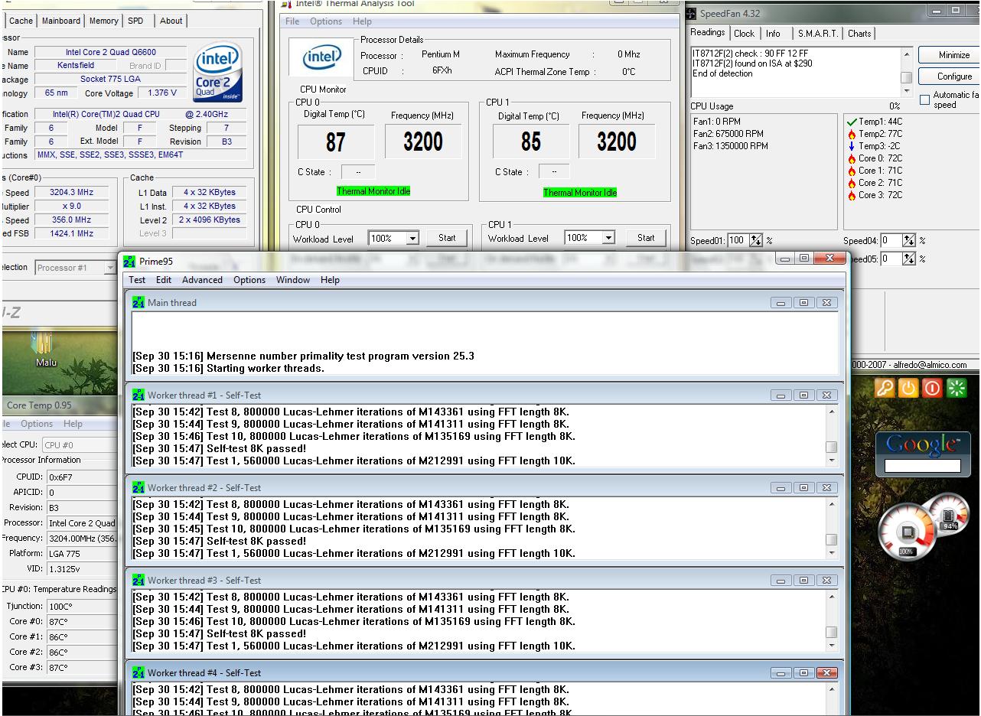Open the Prime95 Advanced menu
The height and width of the screenshot is (716, 981).
tap(202, 280)
